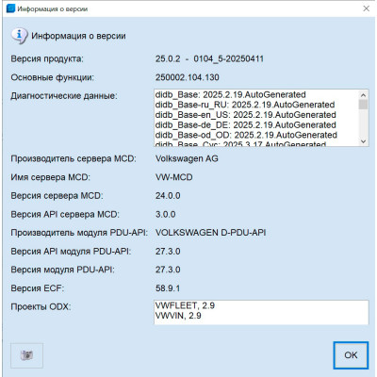Click MCD server API version '3.0.0'

point(166,214)
